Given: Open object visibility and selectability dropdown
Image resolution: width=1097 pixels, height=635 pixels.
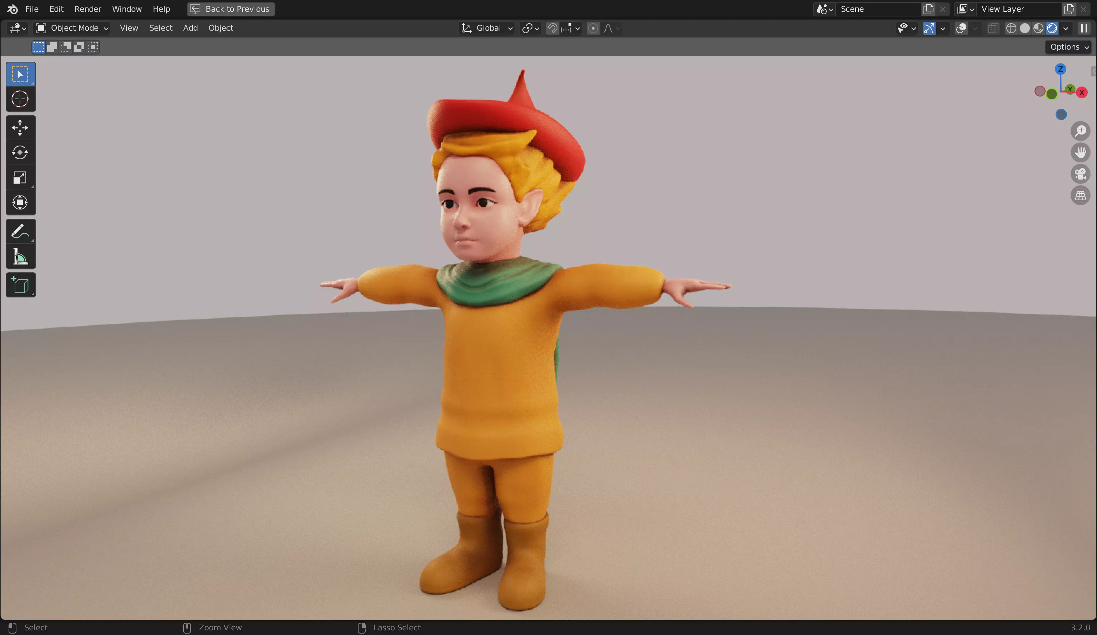Looking at the screenshot, I should click(907, 28).
